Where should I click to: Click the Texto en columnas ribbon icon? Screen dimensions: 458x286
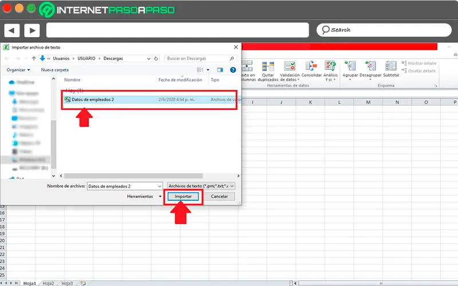pyautogui.click(x=247, y=66)
